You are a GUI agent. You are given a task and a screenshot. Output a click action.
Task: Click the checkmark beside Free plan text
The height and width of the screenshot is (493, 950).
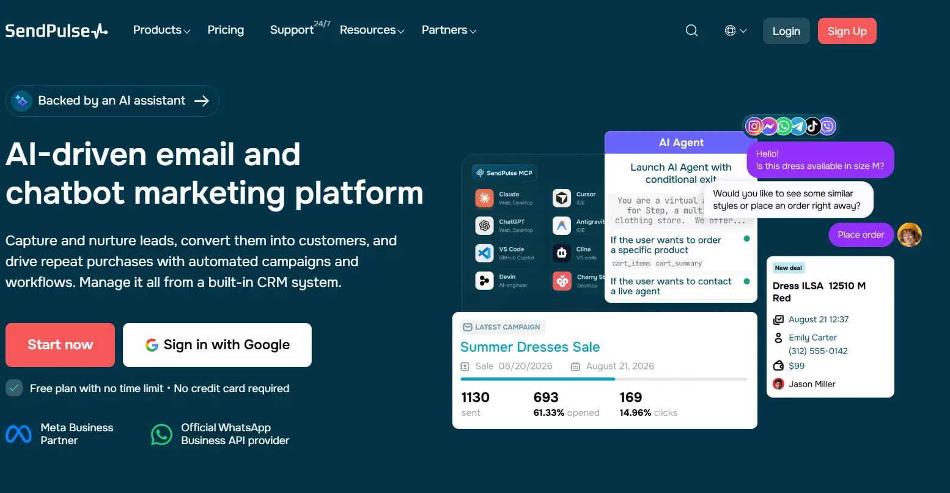pos(14,388)
